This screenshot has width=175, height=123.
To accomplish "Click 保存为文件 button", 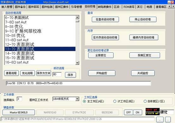I will click(x=44, y=73).
